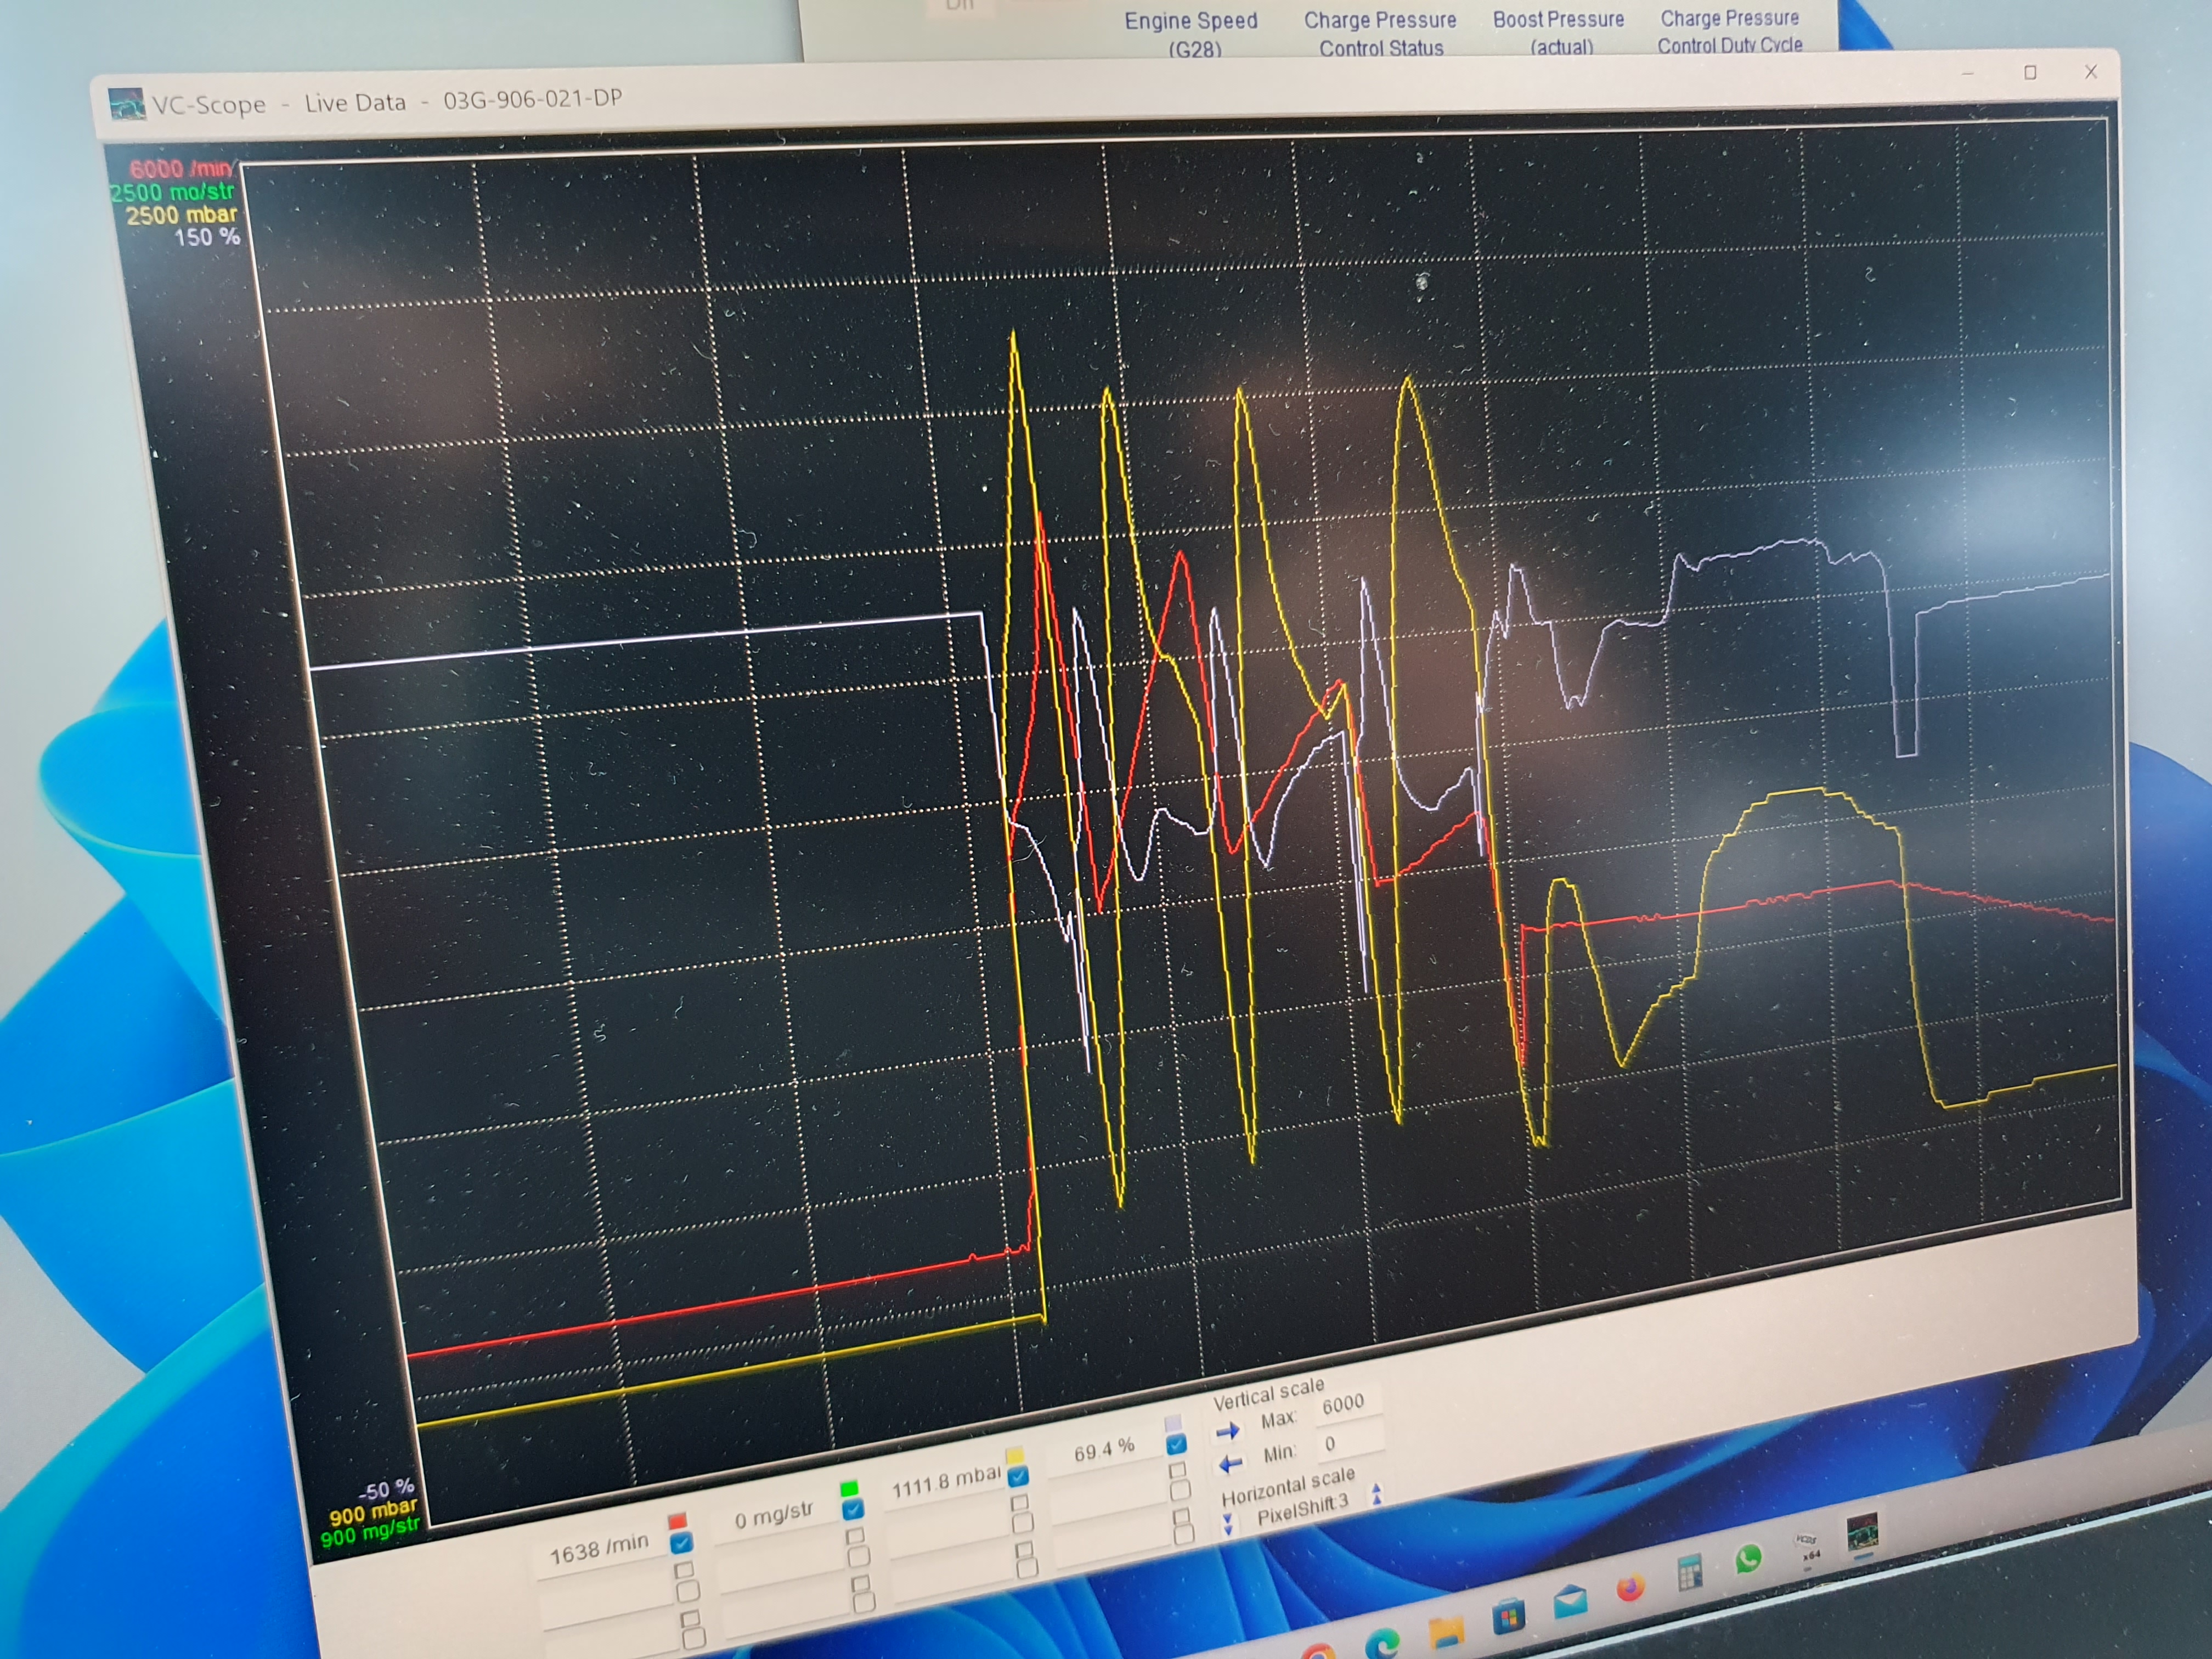Uncheck the 69.4 % trace checkbox
2212x1659 pixels.
(1177, 1444)
